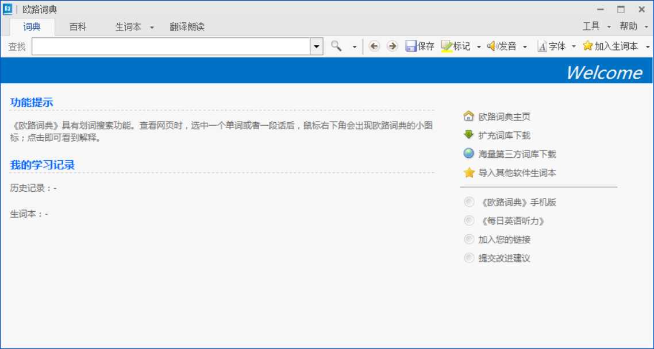The width and height of the screenshot is (654, 349).
Task: Select bullet beside 提交改进建议
Action: coord(469,258)
